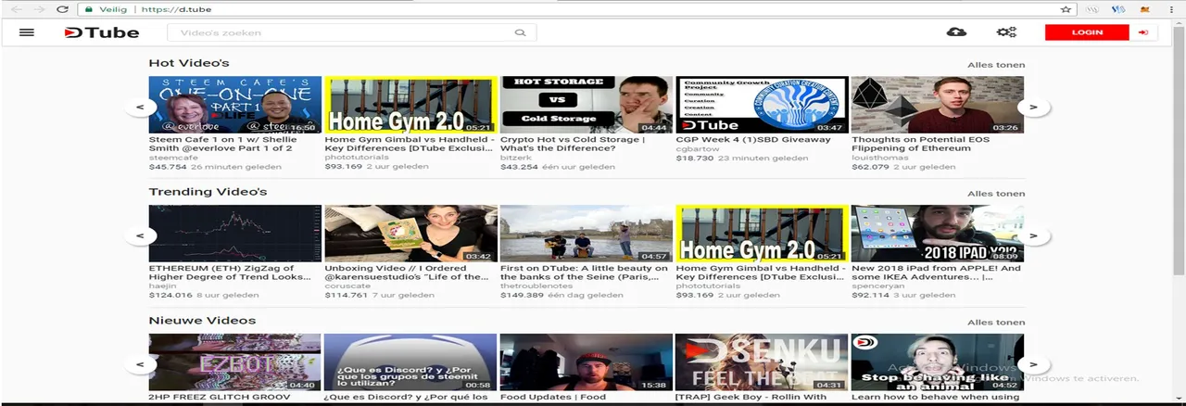Click the red LOGIN button
This screenshot has width=1186, height=406.
1087,32
